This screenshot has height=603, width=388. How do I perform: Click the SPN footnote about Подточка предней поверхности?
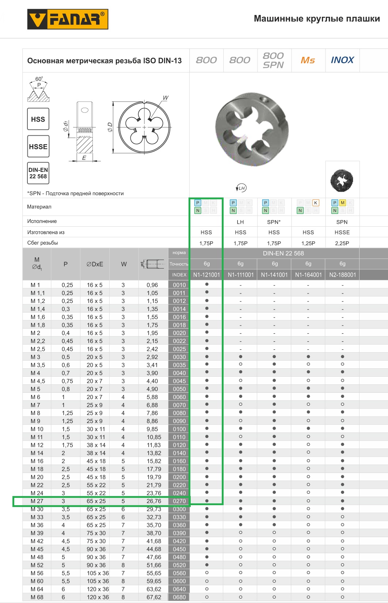(x=76, y=193)
